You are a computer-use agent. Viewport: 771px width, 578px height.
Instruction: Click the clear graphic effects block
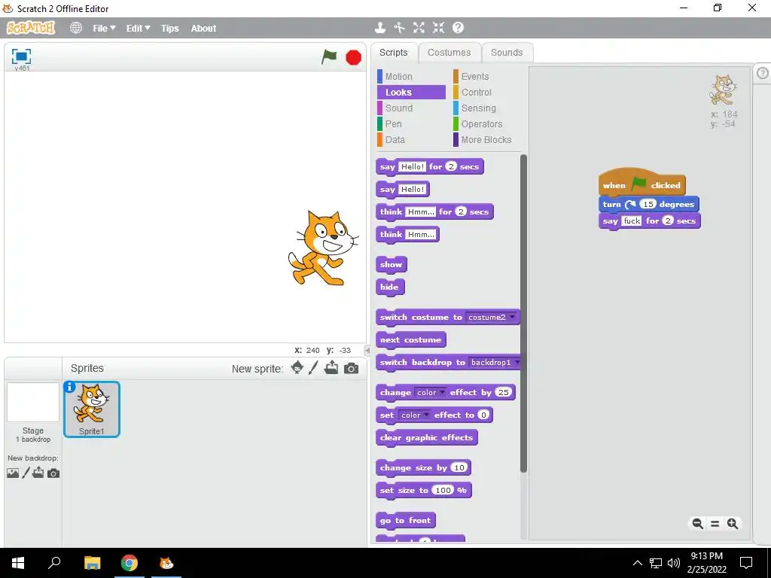click(426, 438)
